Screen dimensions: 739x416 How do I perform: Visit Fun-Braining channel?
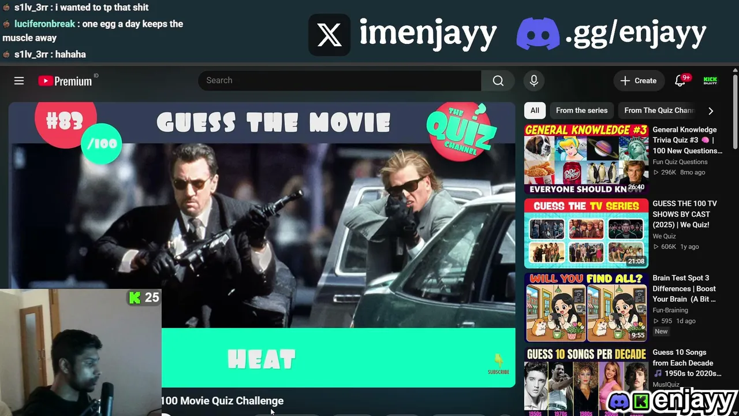pyautogui.click(x=670, y=310)
